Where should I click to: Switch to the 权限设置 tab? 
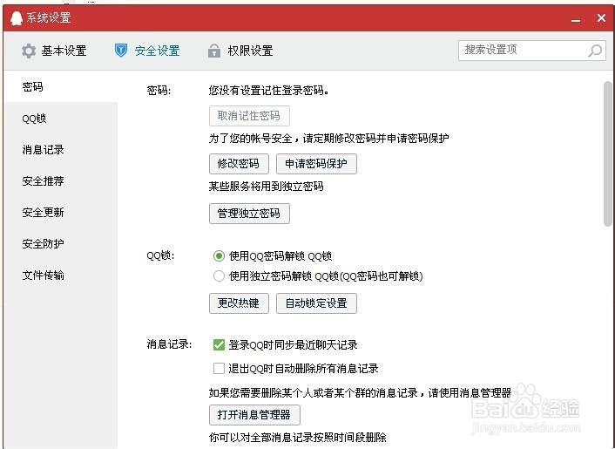(240, 51)
